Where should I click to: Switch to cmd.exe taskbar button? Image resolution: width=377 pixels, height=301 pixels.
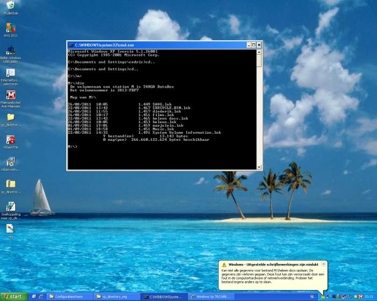(x=164, y=297)
